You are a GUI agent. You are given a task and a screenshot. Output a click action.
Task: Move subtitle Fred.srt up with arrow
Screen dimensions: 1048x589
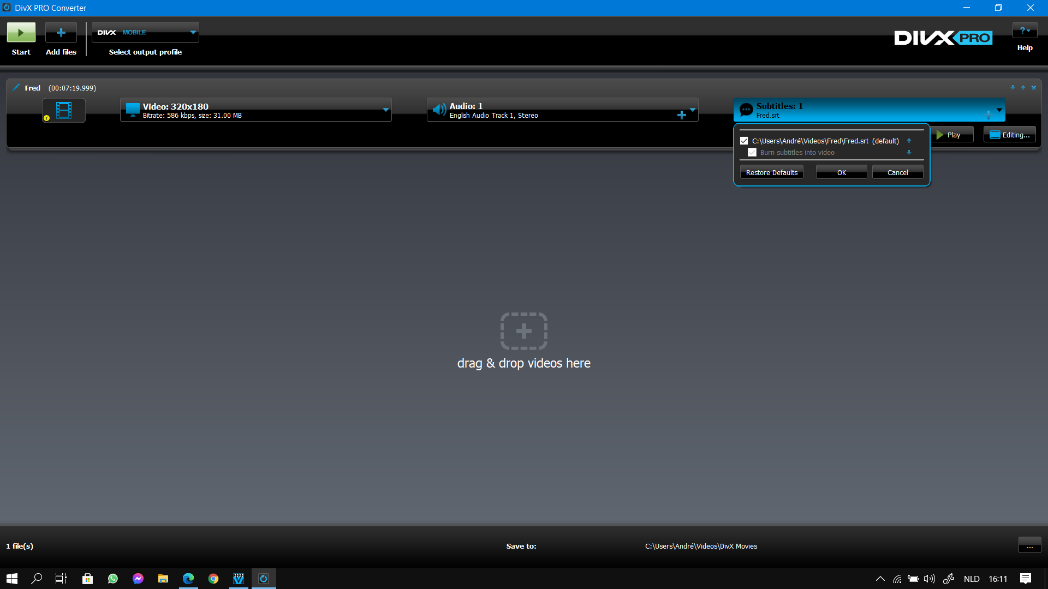909,141
